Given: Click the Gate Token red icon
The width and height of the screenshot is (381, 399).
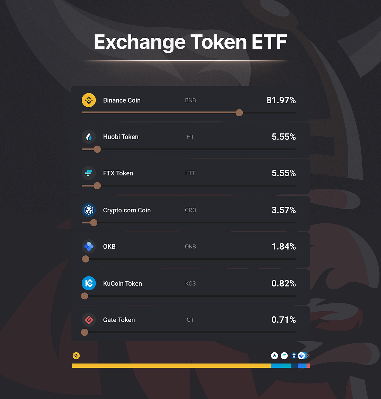Looking at the screenshot, I should 89,320.
